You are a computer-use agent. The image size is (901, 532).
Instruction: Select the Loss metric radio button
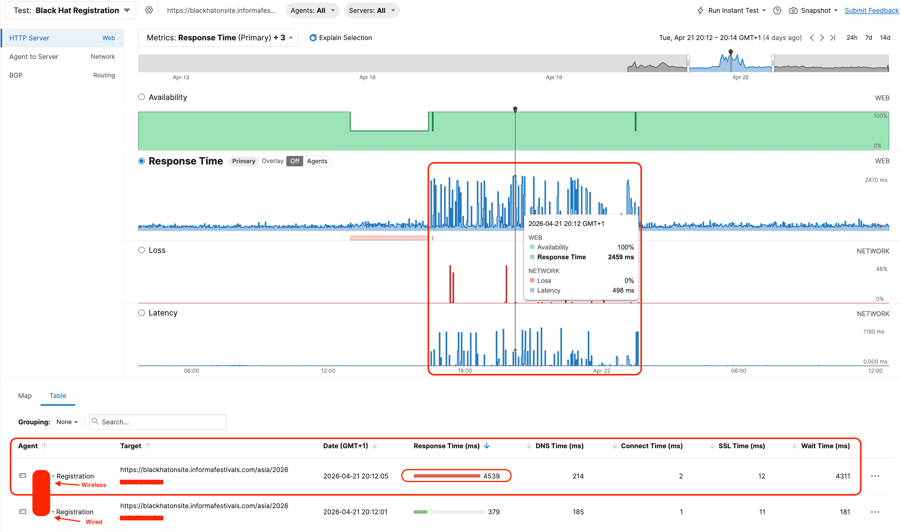tap(142, 250)
